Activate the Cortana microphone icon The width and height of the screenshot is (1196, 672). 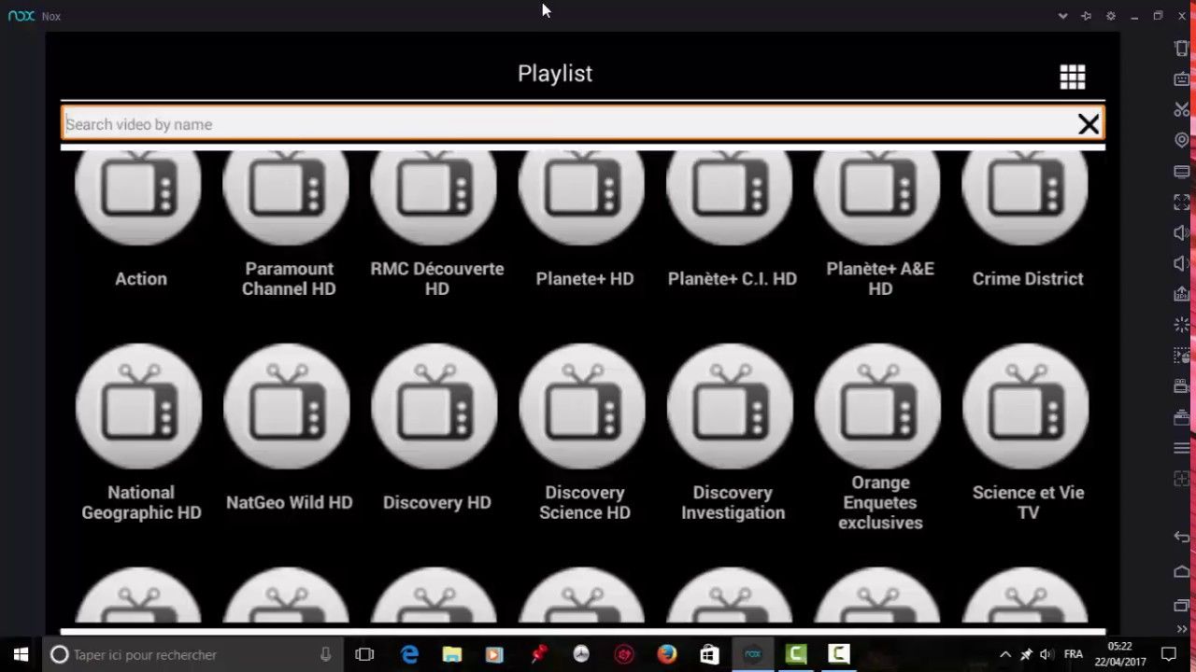pyautogui.click(x=325, y=654)
